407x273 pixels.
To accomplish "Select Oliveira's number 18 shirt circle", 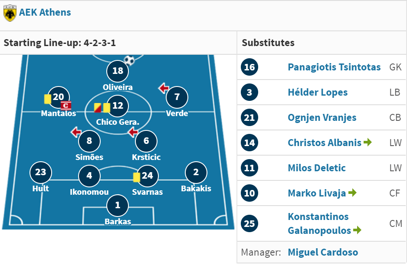I will (x=118, y=71).
